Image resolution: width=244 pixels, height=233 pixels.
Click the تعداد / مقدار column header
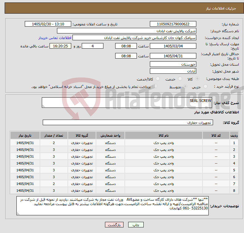54,135
